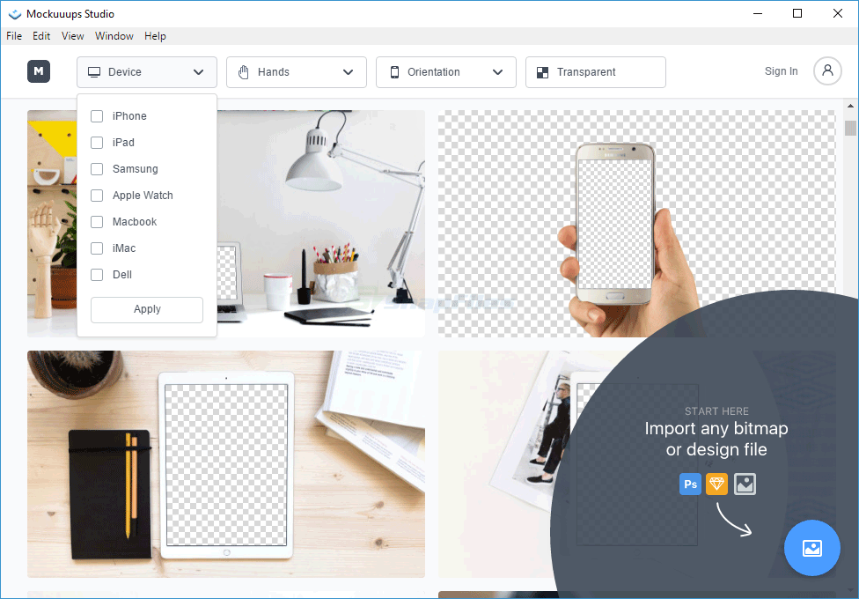Toggle the iMac checkbox

(x=97, y=248)
